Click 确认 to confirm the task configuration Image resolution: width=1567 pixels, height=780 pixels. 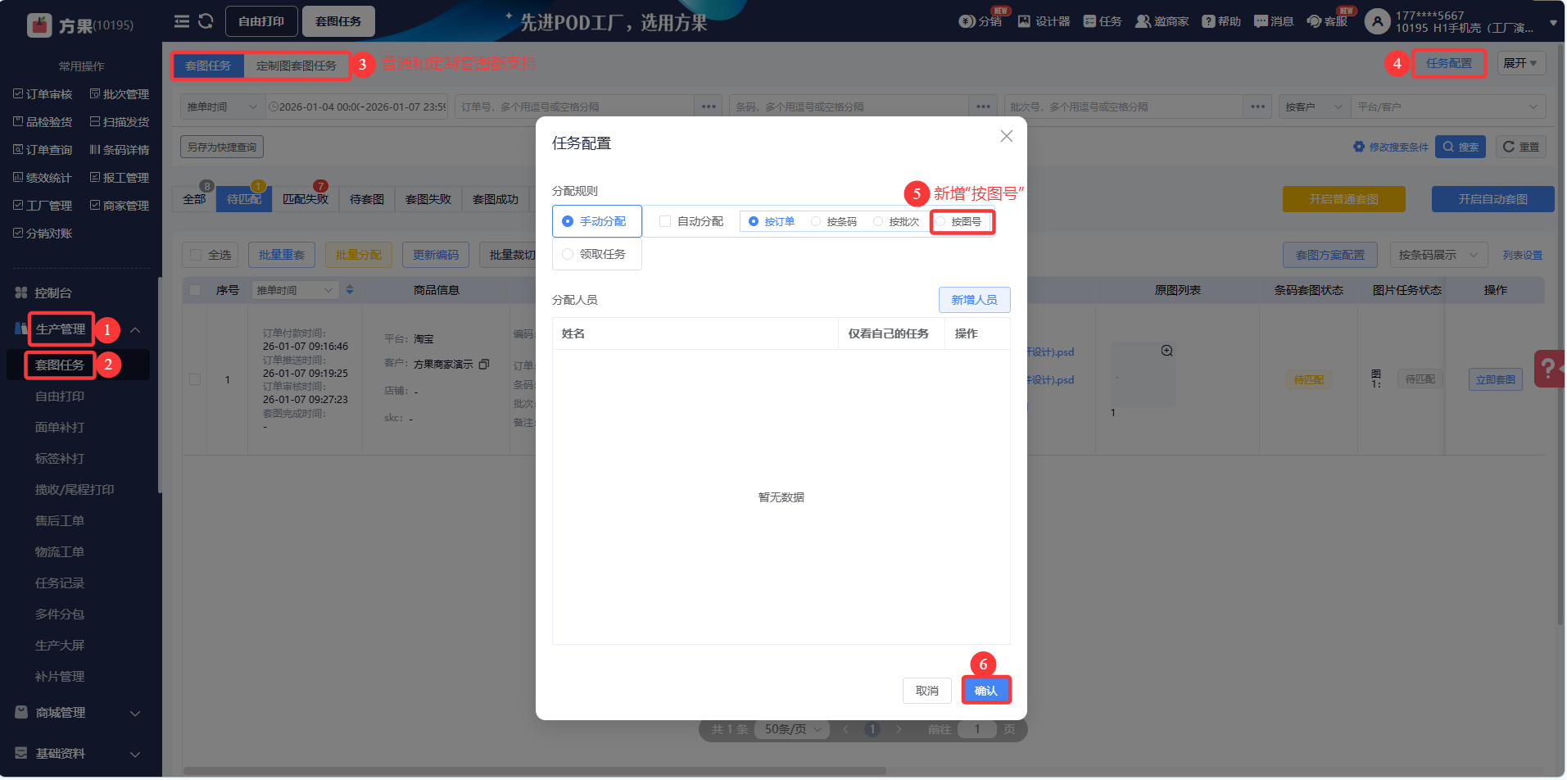(986, 691)
